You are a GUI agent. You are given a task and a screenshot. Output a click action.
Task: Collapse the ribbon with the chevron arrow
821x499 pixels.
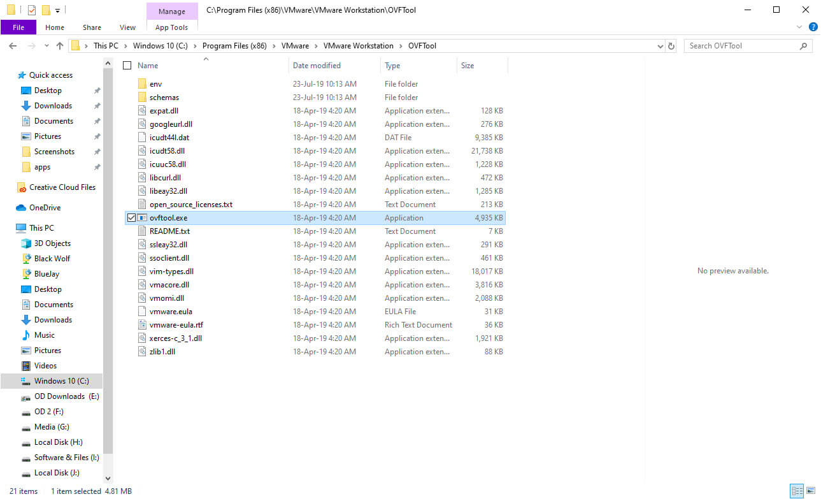click(x=799, y=27)
